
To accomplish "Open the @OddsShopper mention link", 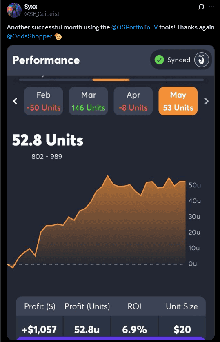I will (29, 36).
